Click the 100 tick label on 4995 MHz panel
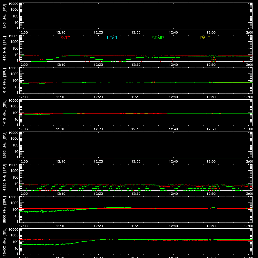 (x=15, y=177)
